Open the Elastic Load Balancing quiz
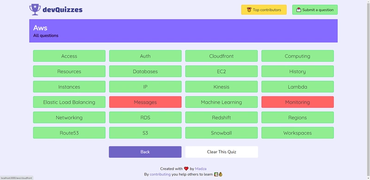 coord(69,102)
